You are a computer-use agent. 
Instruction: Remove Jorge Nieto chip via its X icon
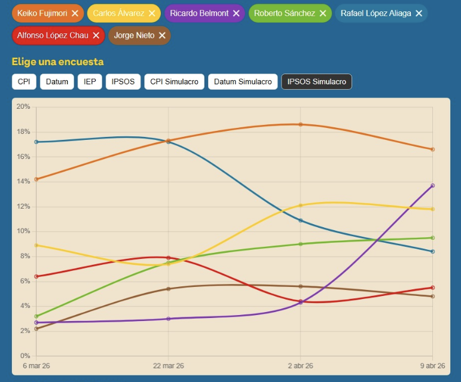click(x=162, y=35)
